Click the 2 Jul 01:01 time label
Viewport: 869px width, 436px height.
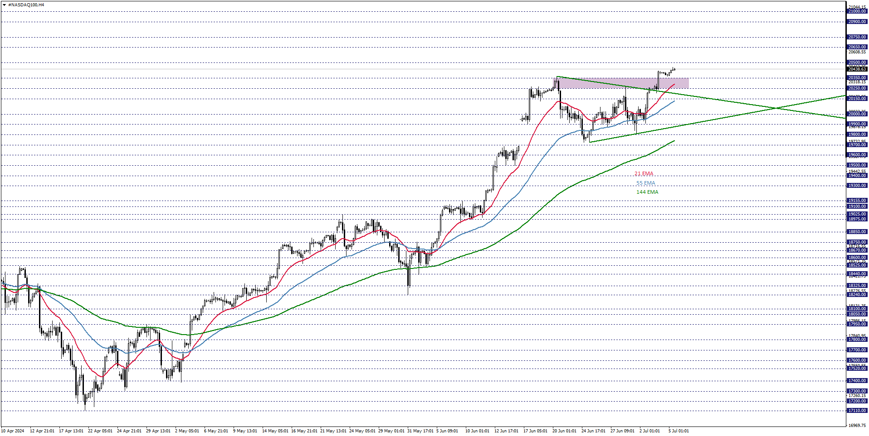(649, 431)
